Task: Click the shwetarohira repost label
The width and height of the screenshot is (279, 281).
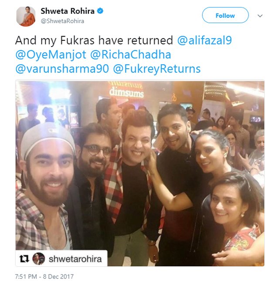Action: tap(75, 259)
